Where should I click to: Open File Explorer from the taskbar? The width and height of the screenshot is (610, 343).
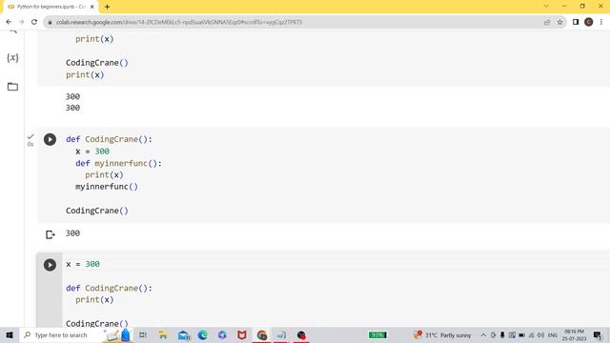point(163,334)
